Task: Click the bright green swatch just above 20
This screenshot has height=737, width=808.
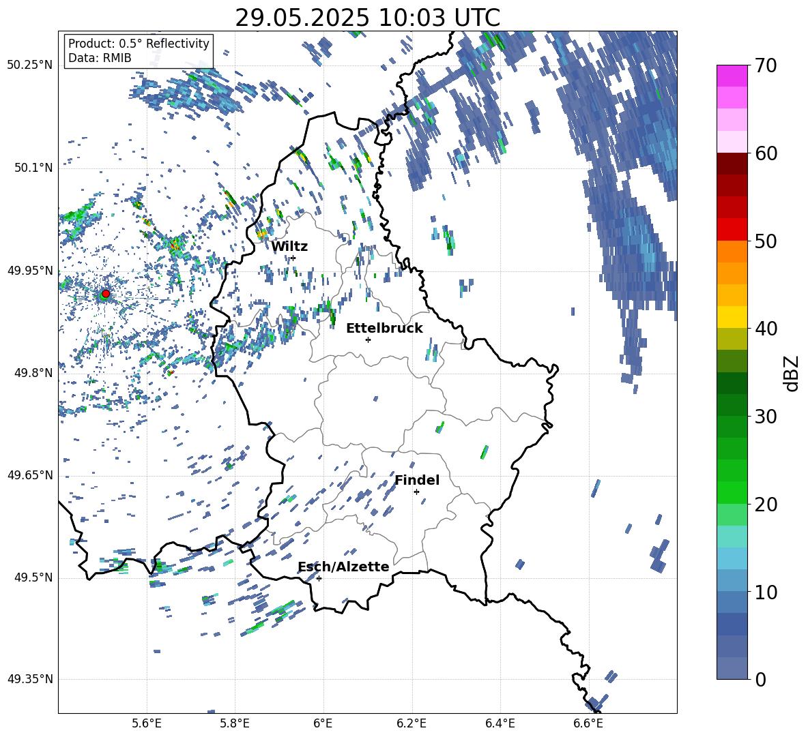Action: [x=732, y=492]
